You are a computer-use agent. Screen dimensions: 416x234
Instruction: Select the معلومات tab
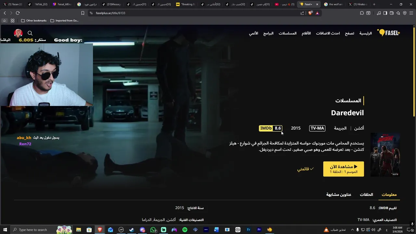click(389, 194)
